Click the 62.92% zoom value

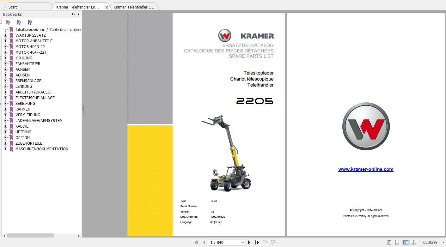(430, 242)
